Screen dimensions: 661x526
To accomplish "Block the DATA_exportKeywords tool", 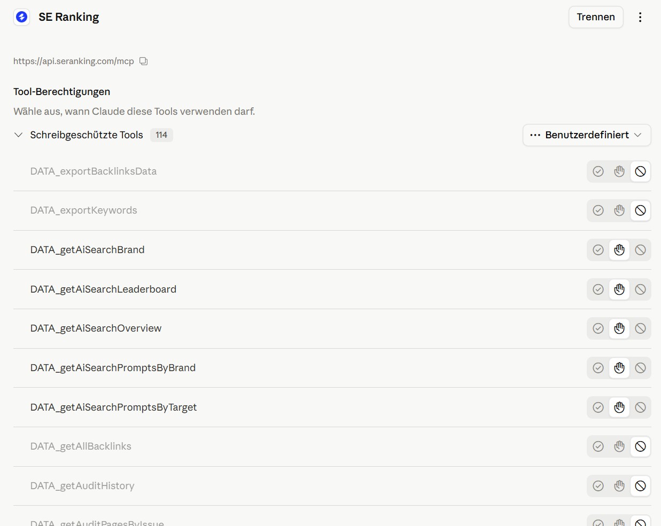I will [640, 210].
